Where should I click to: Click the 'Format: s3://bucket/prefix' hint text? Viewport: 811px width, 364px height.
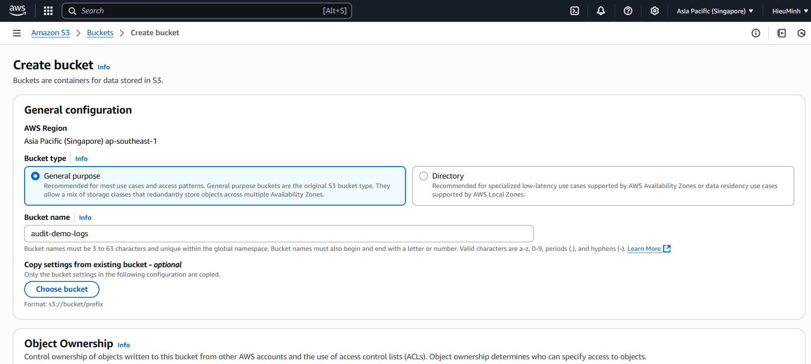[64, 304]
